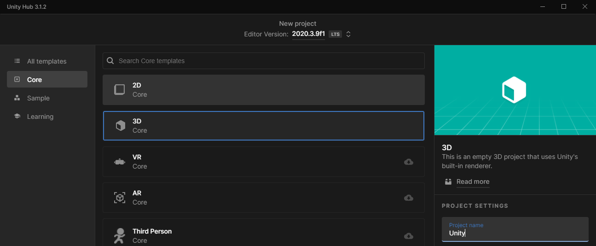596x246 pixels.
Task: Maximize the Unity Hub window
Action: tap(564, 6)
